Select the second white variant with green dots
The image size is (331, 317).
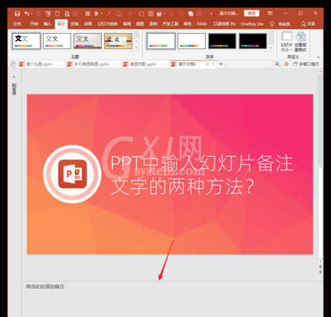click(191, 41)
